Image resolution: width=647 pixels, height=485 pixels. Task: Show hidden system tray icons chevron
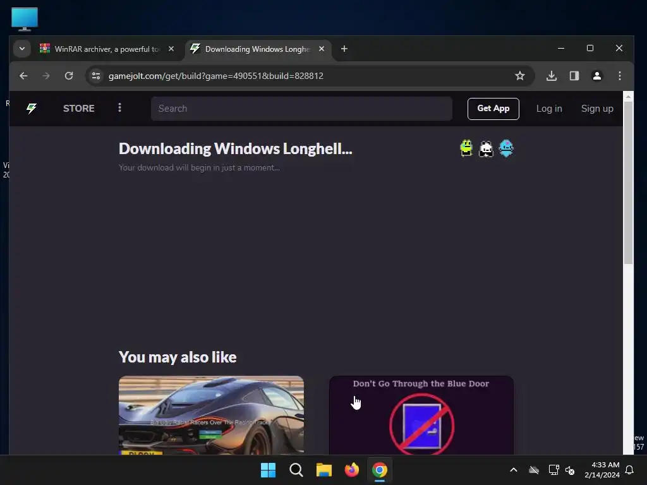(x=514, y=470)
